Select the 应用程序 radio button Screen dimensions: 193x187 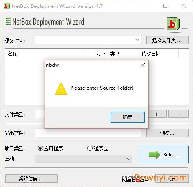[x=40, y=148]
